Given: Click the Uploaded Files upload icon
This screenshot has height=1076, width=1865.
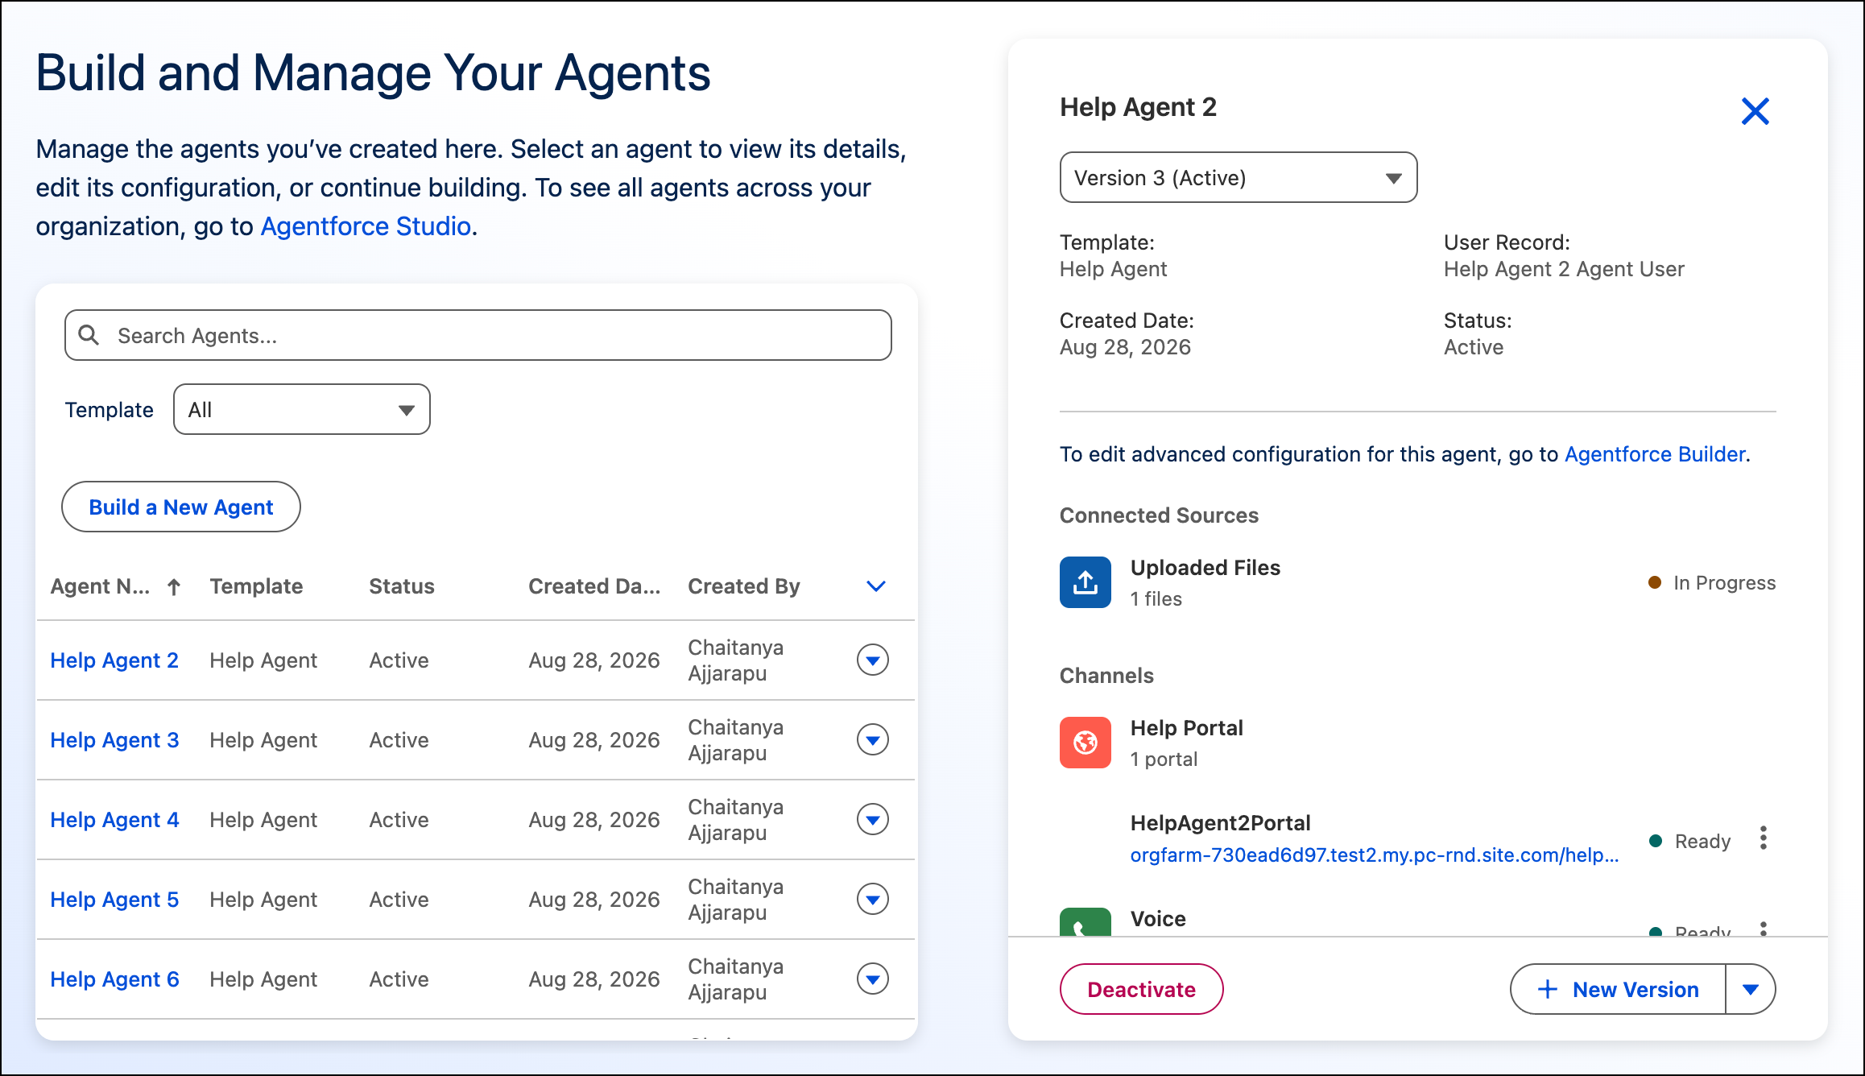Looking at the screenshot, I should [1085, 582].
